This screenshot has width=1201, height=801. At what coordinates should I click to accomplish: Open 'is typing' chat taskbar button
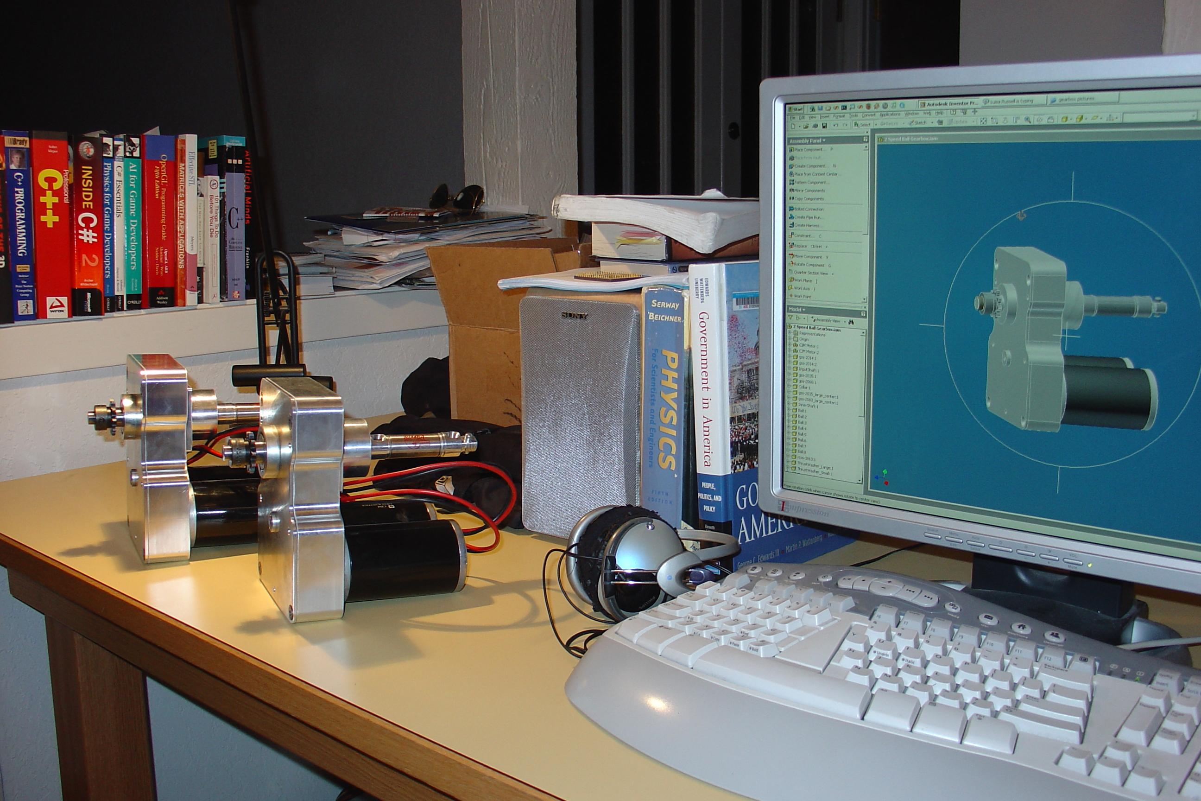pyautogui.click(x=1015, y=101)
